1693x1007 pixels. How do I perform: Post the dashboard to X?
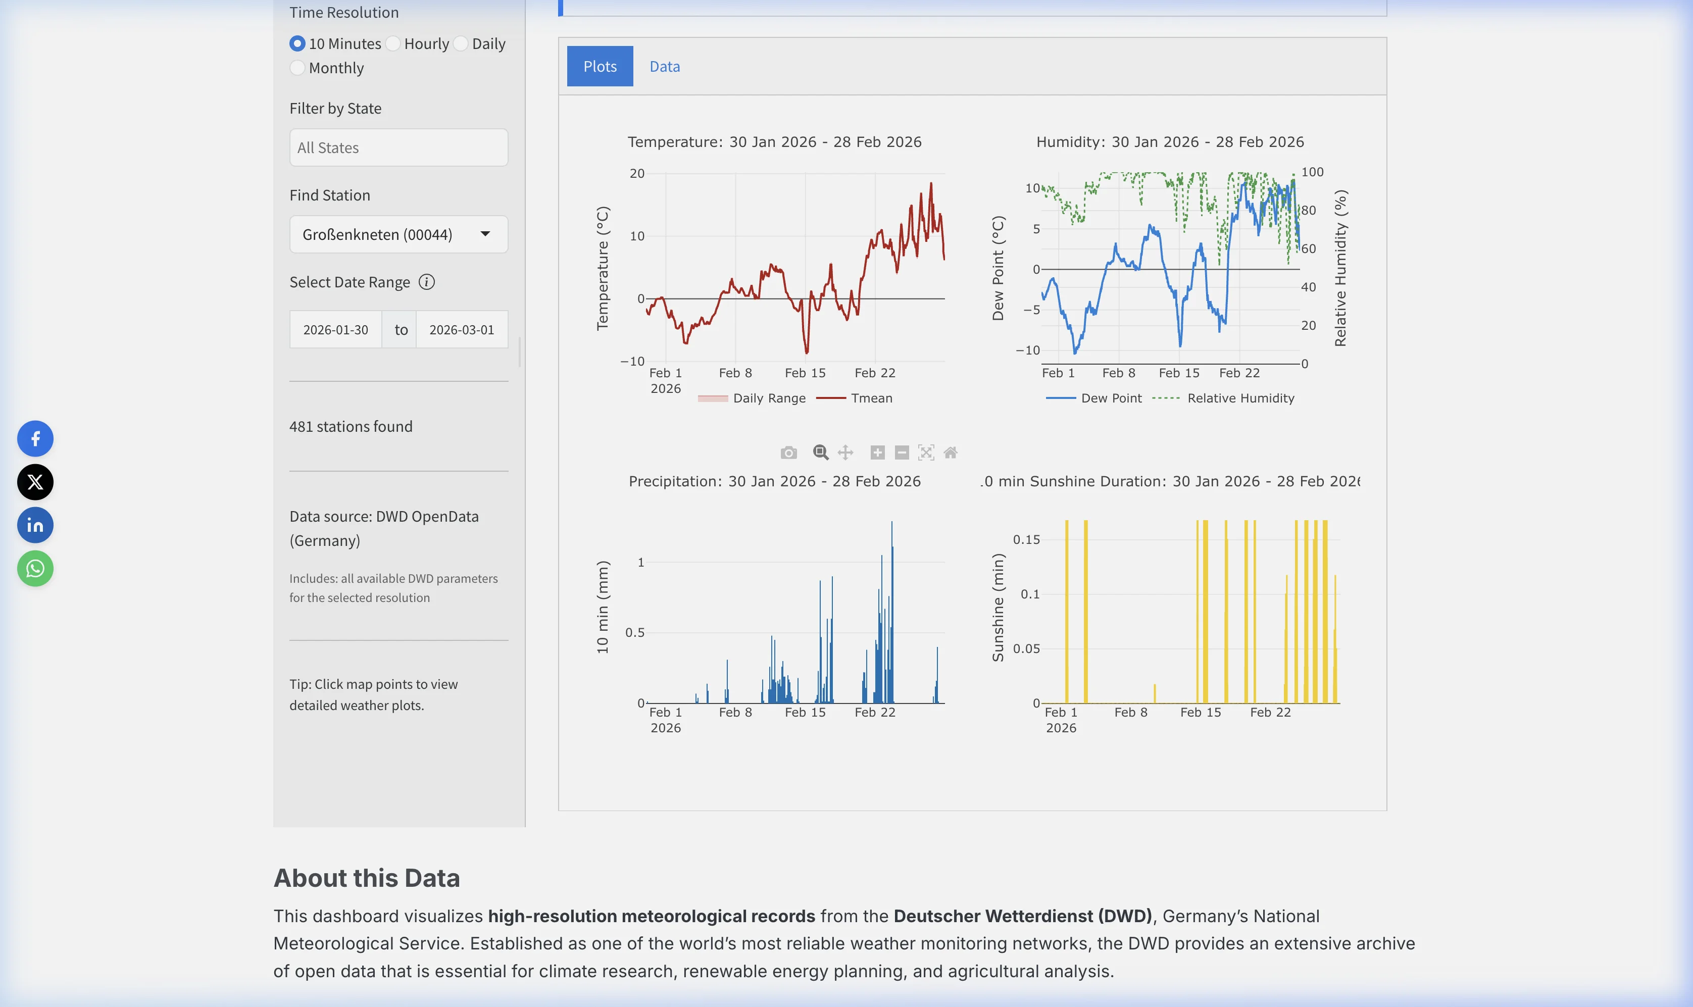click(35, 482)
